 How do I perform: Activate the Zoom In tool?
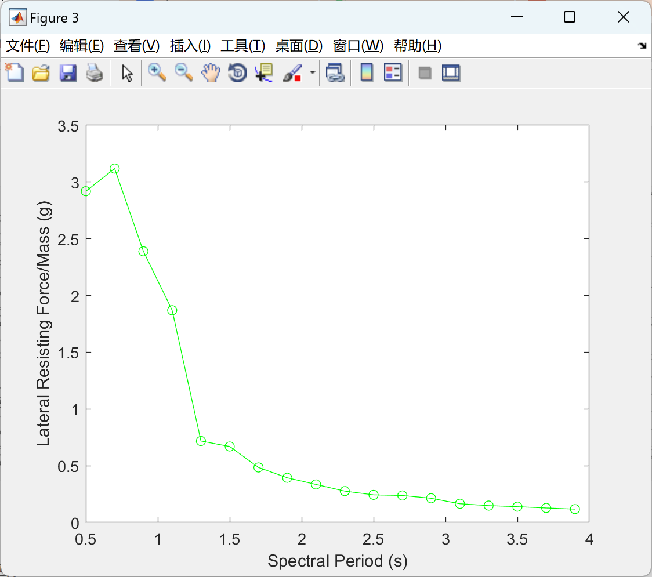point(157,72)
